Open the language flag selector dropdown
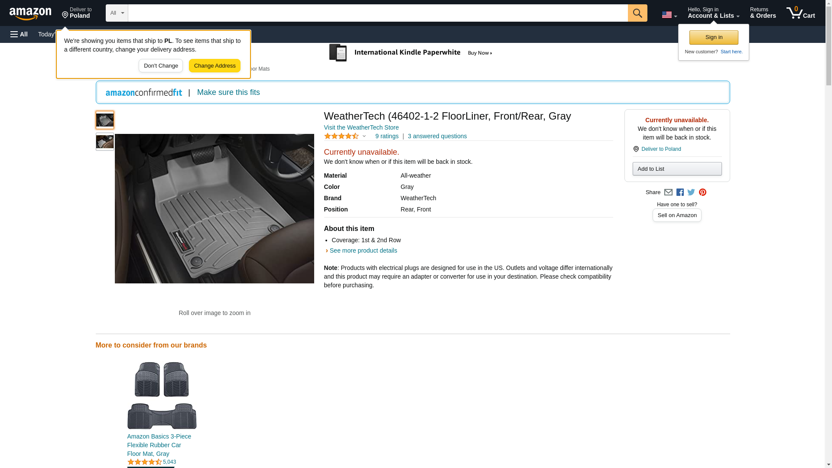Screen dimensions: 832x468 (669, 15)
